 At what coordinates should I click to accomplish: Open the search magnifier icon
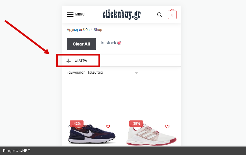click(160, 15)
